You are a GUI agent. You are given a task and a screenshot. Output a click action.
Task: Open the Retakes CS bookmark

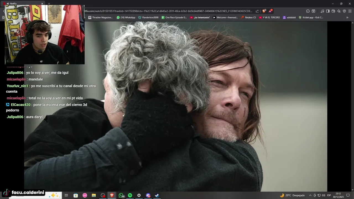pos(248,17)
